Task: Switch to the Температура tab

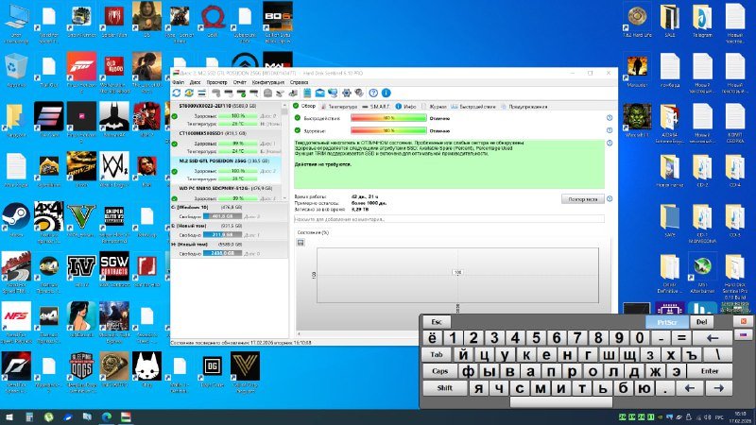Action: [x=338, y=106]
